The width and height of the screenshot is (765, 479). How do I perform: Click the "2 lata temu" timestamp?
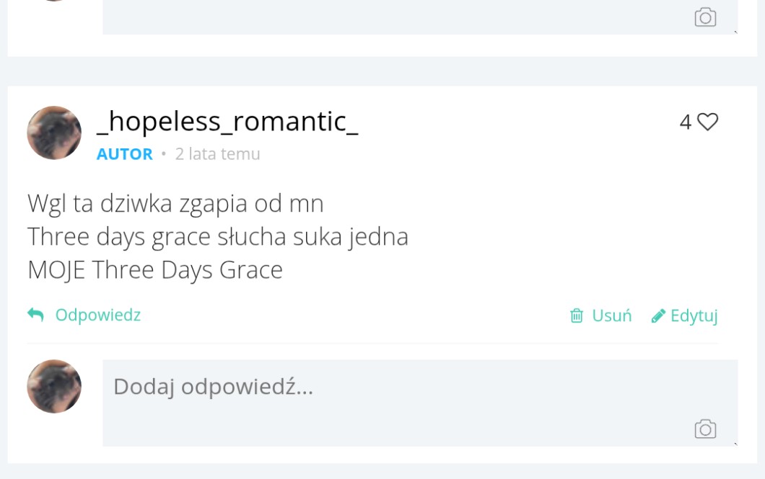217,154
